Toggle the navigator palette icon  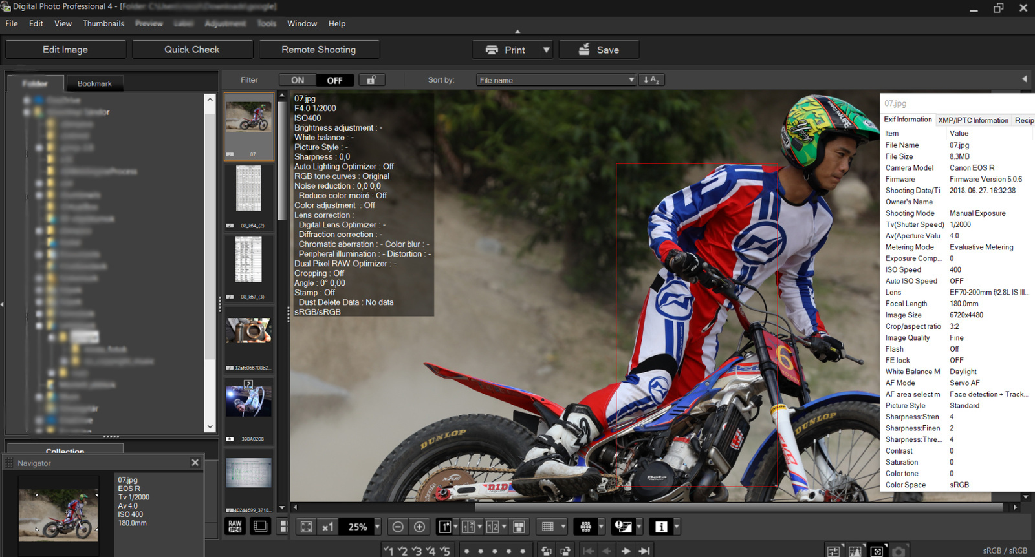click(877, 551)
